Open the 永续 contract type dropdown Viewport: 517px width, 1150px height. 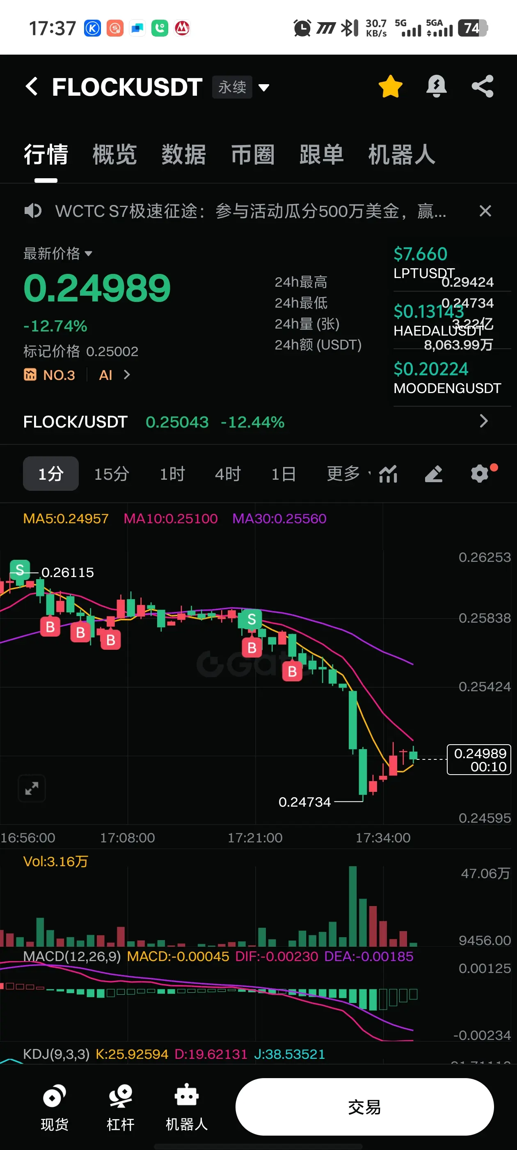coord(241,87)
